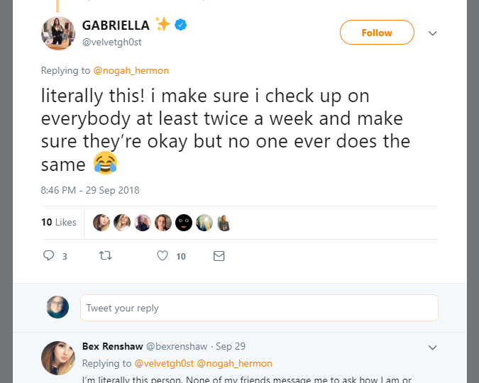Image resolution: width=479 pixels, height=383 pixels.
Task: Click the black-background liker avatar
Action: tap(184, 223)
